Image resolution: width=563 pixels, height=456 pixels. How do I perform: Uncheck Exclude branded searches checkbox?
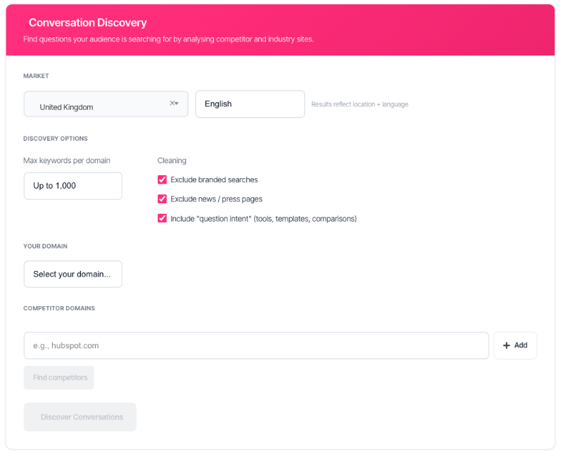tap(163, 180)
